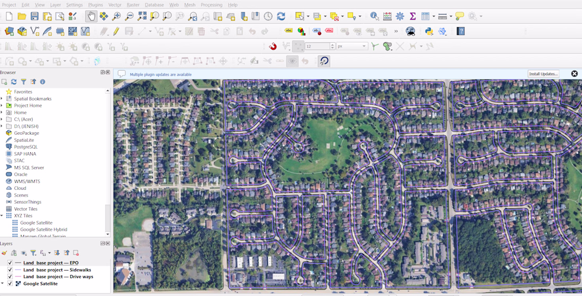Open the Field Calculator abacus icon

[387, 16]
